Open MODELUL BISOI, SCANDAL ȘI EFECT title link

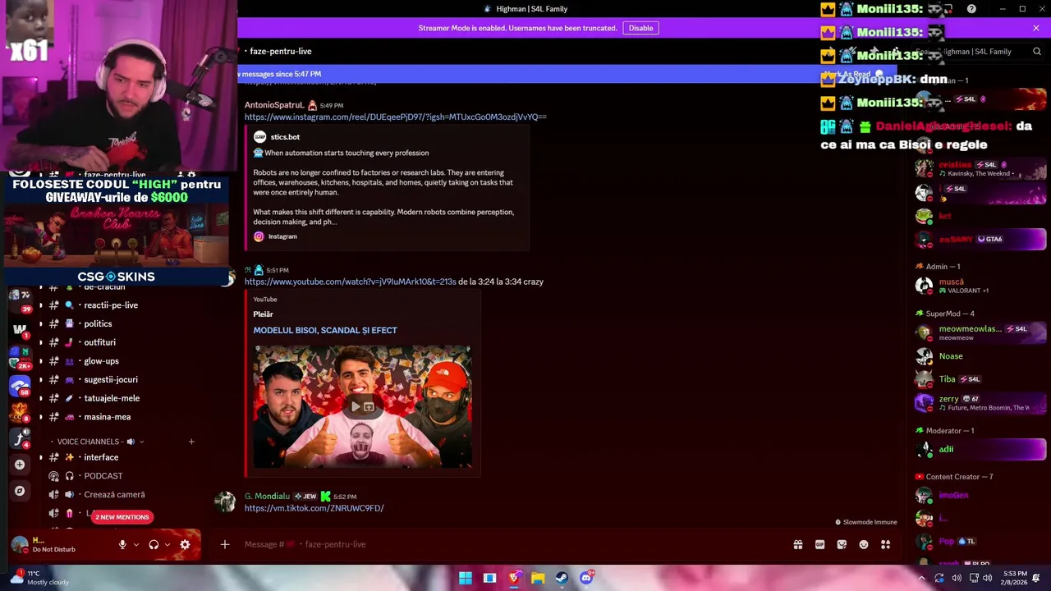(x=325, y=330)
